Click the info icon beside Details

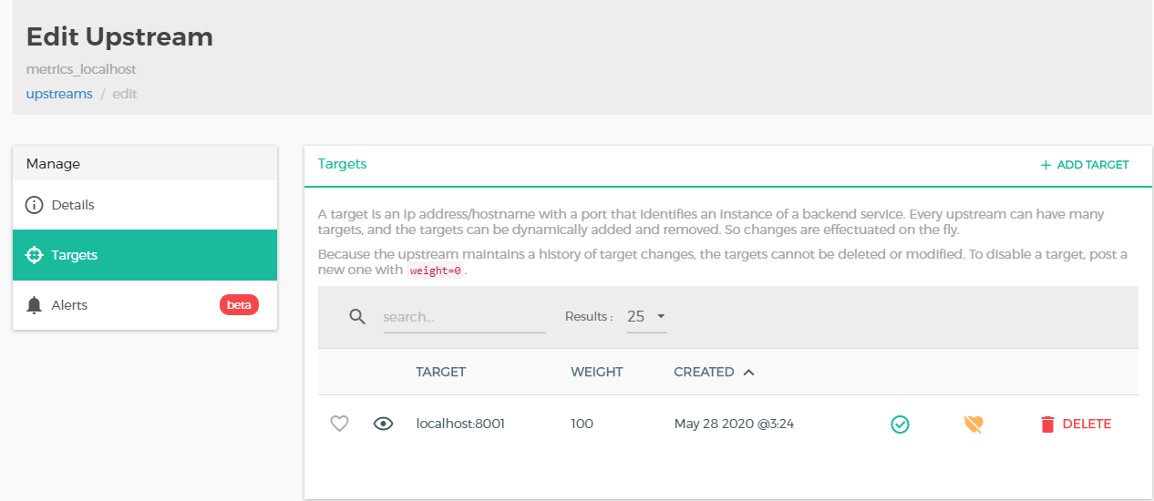pos(35,205)
